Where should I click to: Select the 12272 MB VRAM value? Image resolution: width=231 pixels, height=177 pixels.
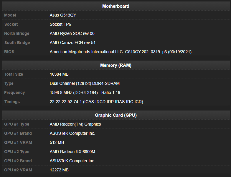(x=59, y=170)
